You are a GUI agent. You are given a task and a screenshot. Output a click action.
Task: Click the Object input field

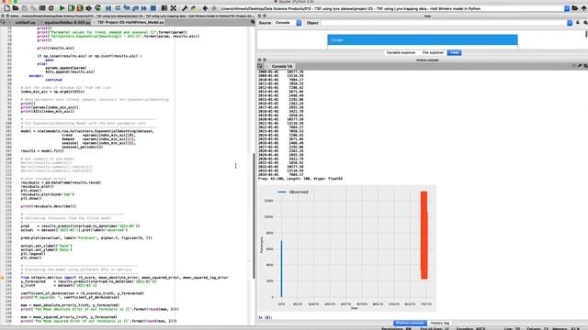coord(443,23)
